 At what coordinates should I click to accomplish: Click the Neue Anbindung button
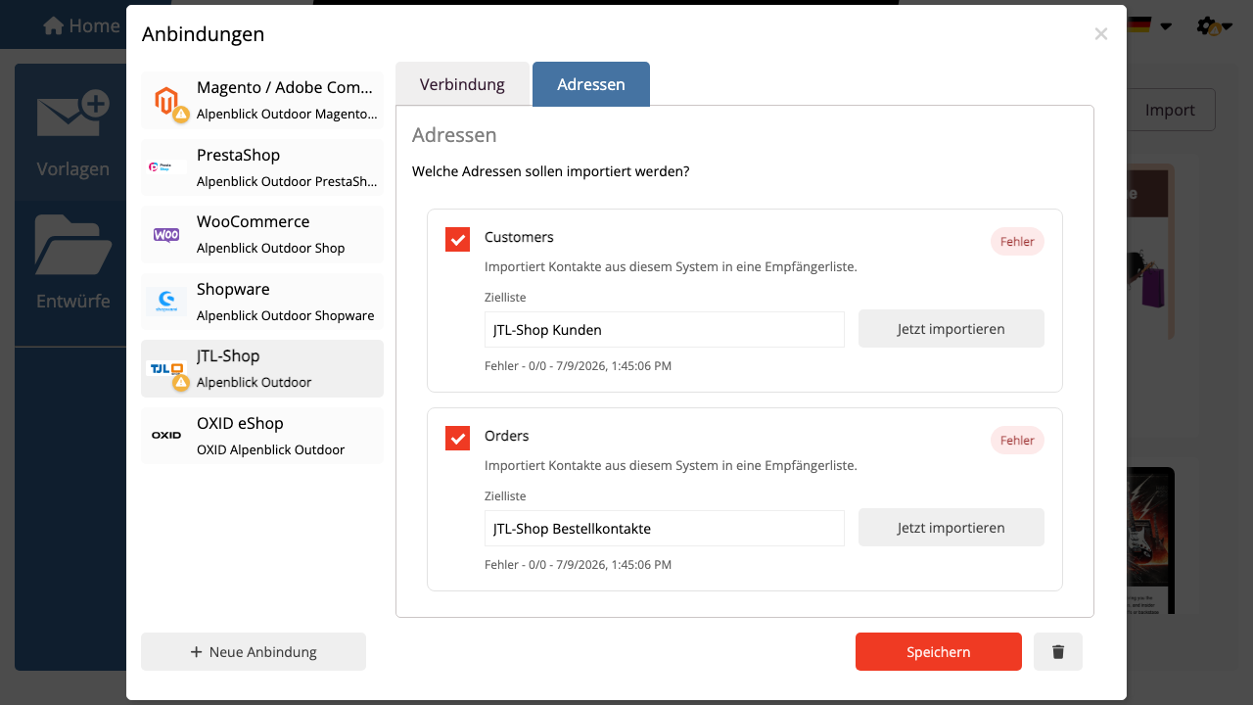click(x=254, y=652)
